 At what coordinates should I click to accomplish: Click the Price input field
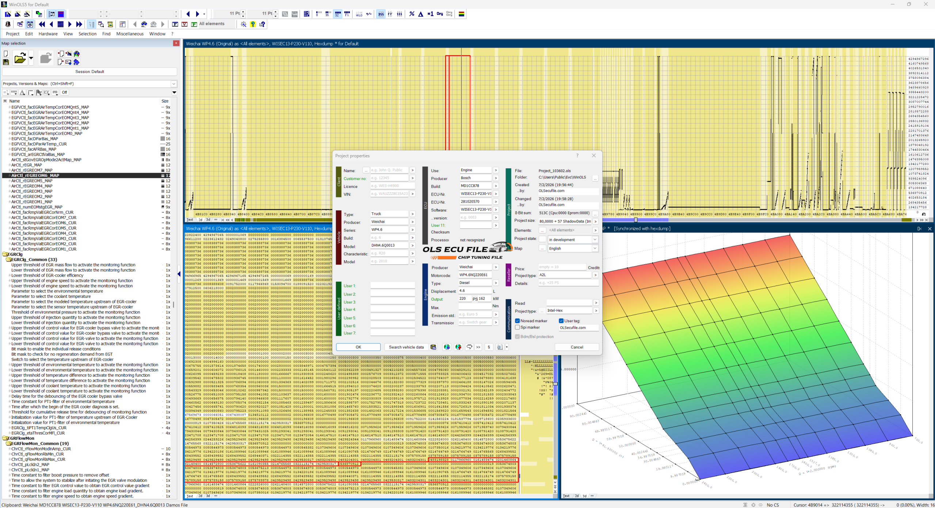coord(562,267)
